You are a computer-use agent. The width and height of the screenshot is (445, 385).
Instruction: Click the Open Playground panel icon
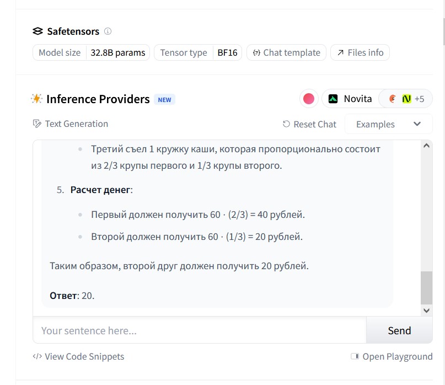click(355, 356)
